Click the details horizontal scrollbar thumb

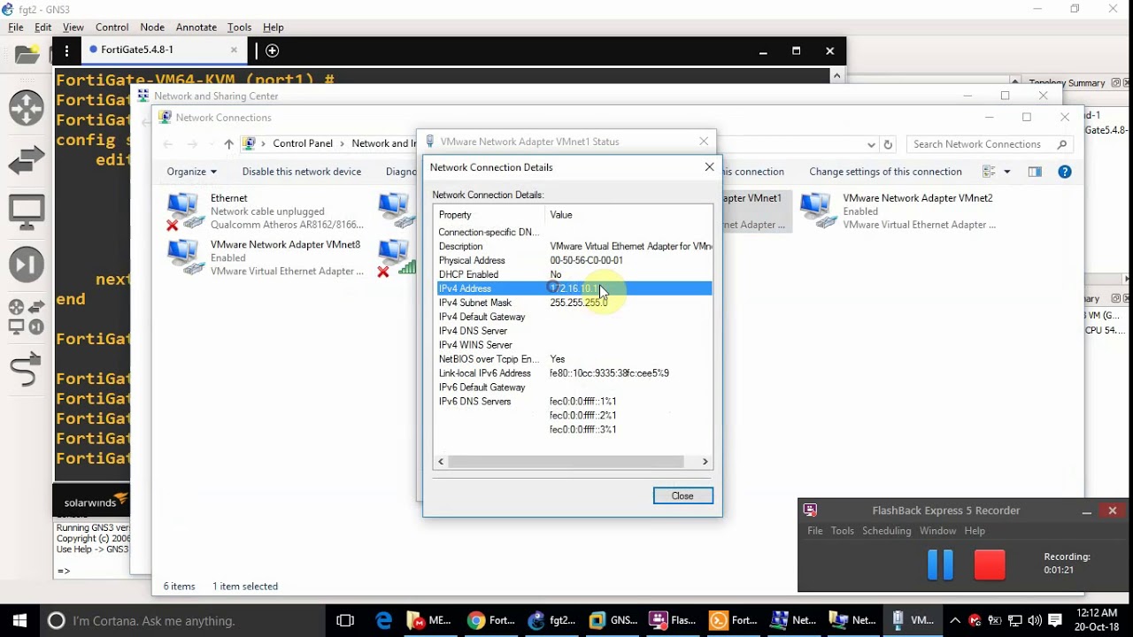(566, 462)
